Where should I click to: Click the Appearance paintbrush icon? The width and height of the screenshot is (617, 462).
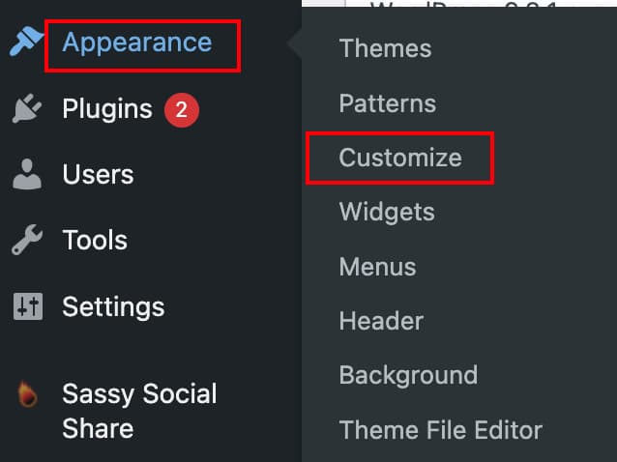(25, 42)
